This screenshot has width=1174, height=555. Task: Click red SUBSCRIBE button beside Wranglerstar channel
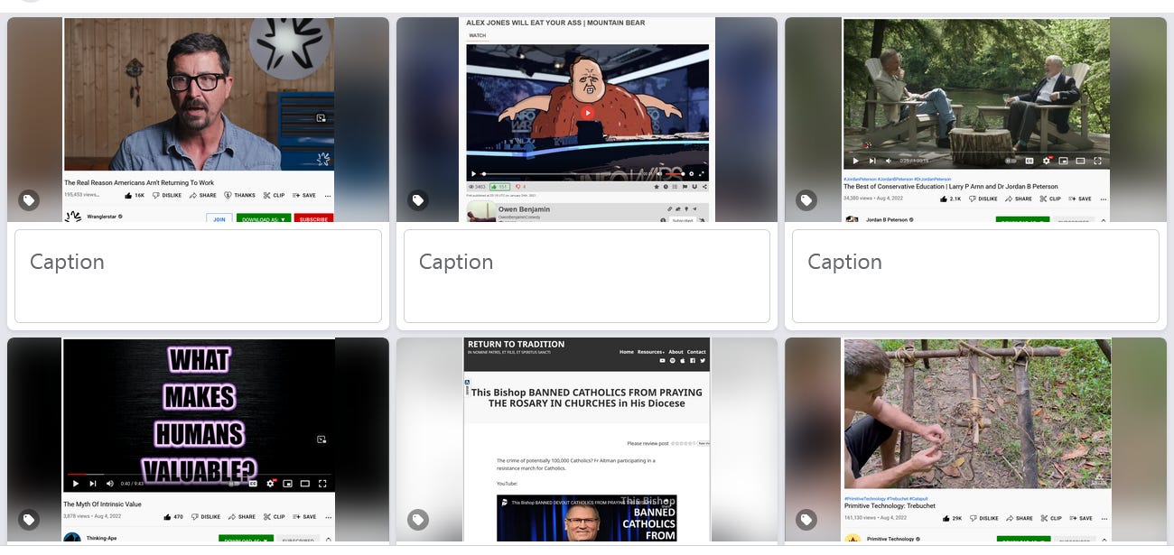[x=313, y=219]
